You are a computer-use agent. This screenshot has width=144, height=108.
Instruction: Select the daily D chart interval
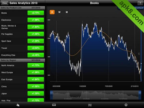pyautogui.click(x=52, y=12)
